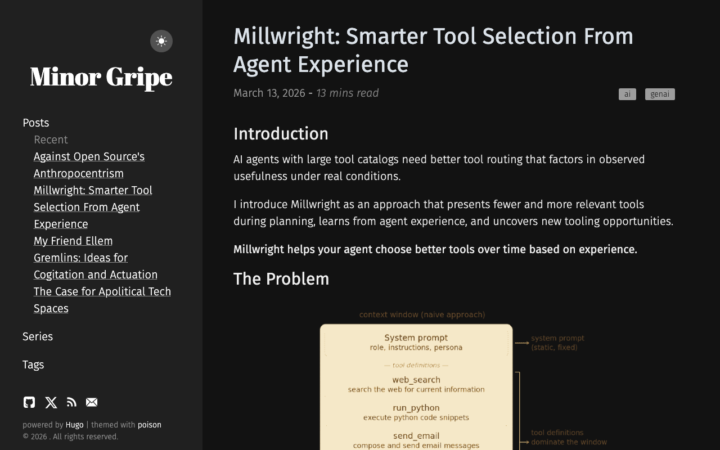Visit the poison theme link

tap(150, 425)
